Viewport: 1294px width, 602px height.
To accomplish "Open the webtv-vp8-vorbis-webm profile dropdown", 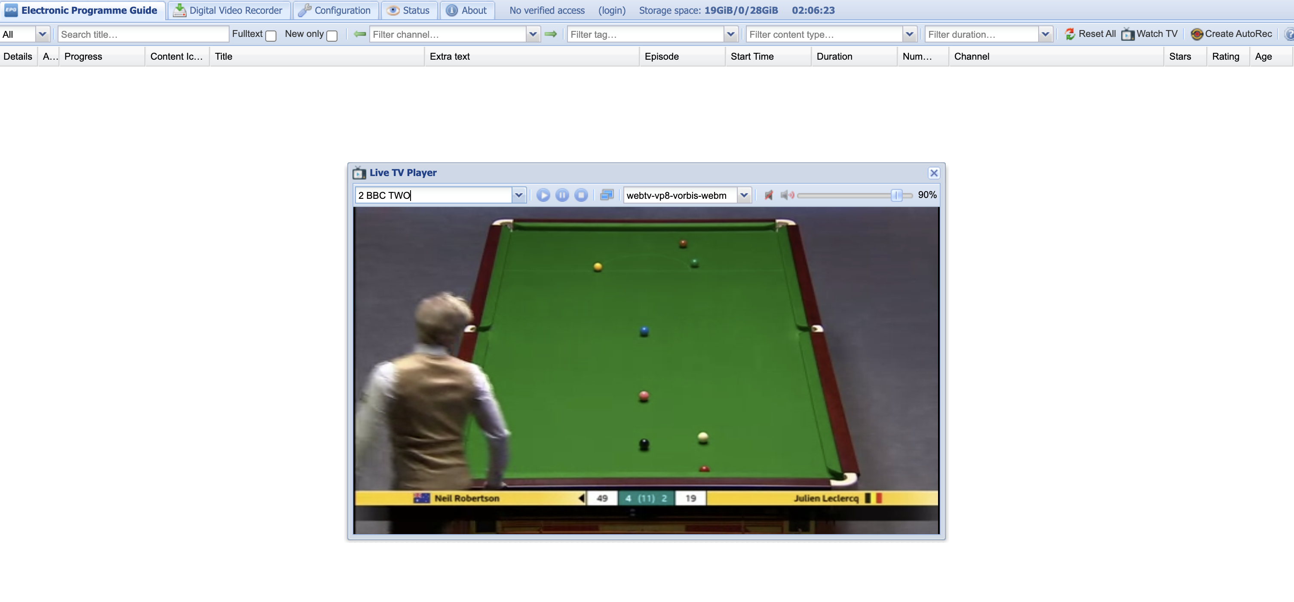I will click(x=744, y=195).
